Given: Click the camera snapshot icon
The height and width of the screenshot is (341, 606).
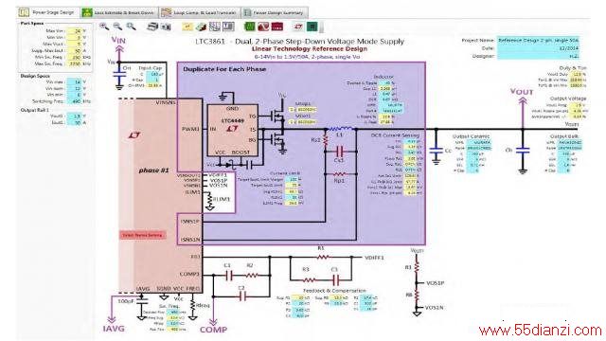Looking at the screenshot, I should click(x=166, y=27).
